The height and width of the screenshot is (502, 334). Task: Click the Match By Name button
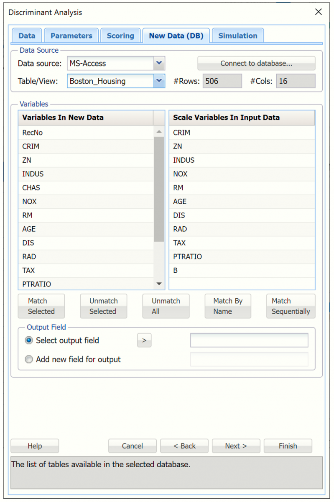228,306
